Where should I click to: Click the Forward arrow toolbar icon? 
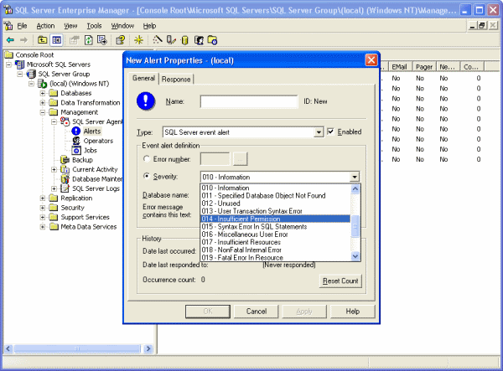23,40
